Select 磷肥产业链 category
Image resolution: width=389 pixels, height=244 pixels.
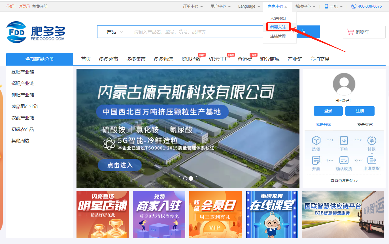(x=23, y=83)
